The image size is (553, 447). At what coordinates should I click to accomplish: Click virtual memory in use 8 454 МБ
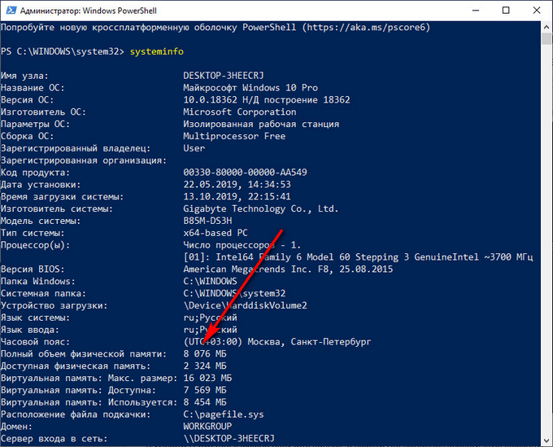pyautogui.click(x=205, y=402)
